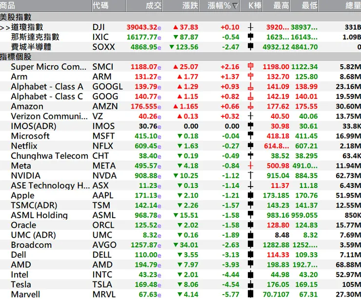
Task: Open the candlestick icon for MSFT
Action: (250, 136)
